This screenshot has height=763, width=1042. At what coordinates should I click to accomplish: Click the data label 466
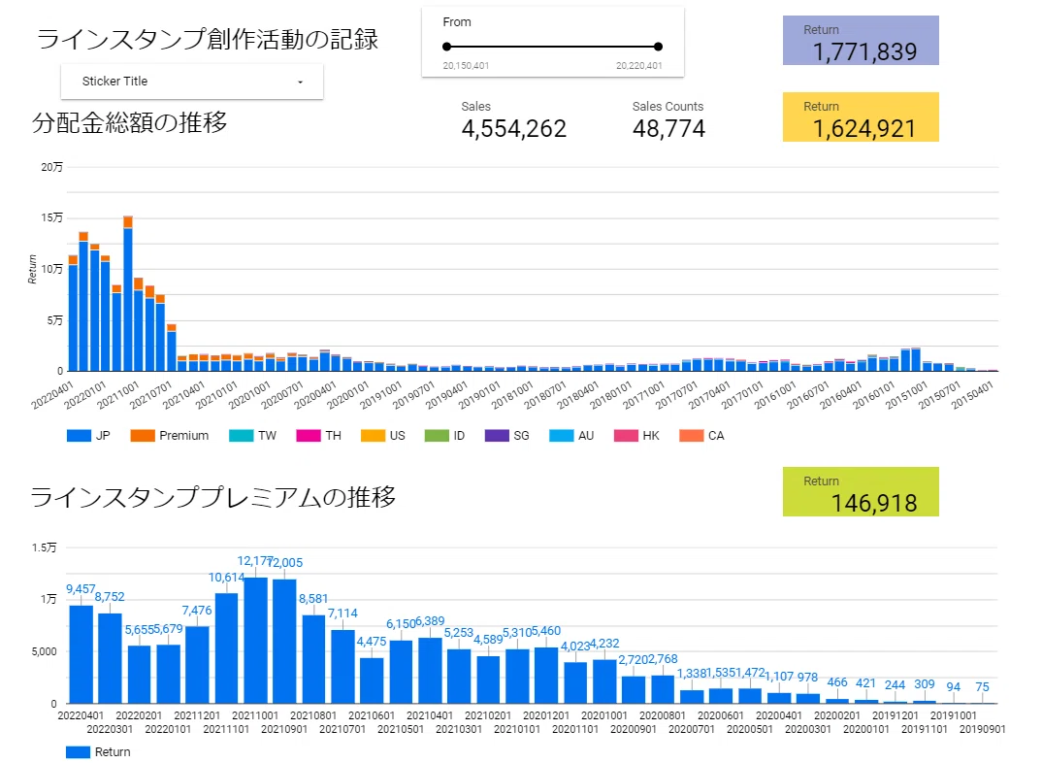click(x=837, y=682)
